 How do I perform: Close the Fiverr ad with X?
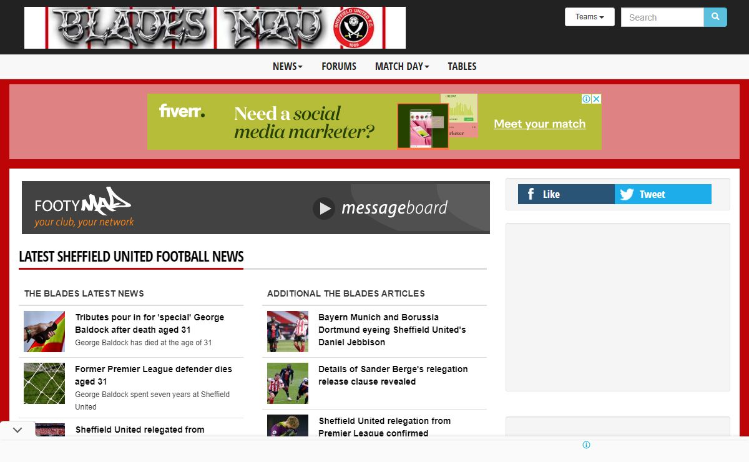coord(597,99)
